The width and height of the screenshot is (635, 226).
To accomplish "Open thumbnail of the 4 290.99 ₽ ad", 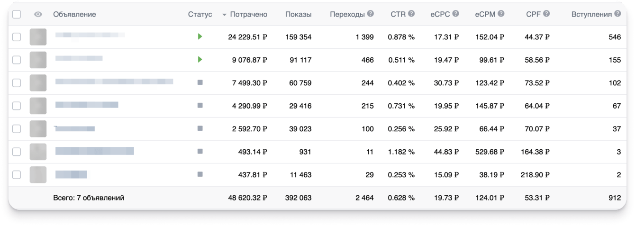I will point(38,106).
